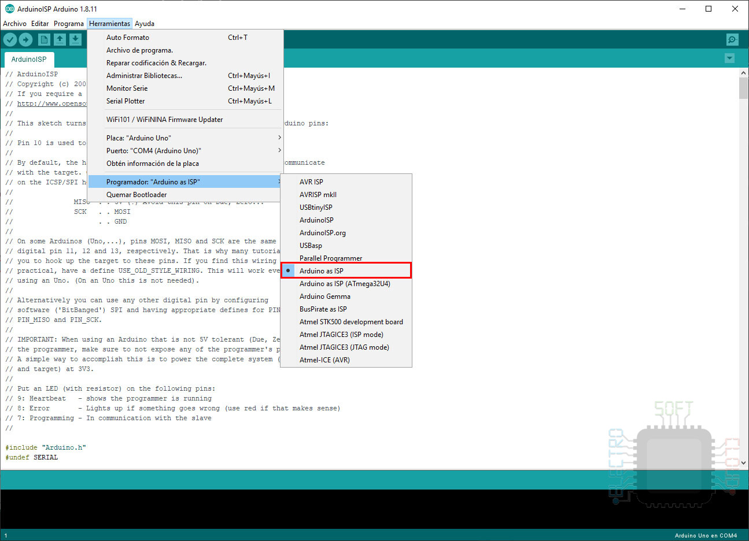The image size is (749, 541).
Task: Click the Upload arrow icon
Action: tap(25, 39)
